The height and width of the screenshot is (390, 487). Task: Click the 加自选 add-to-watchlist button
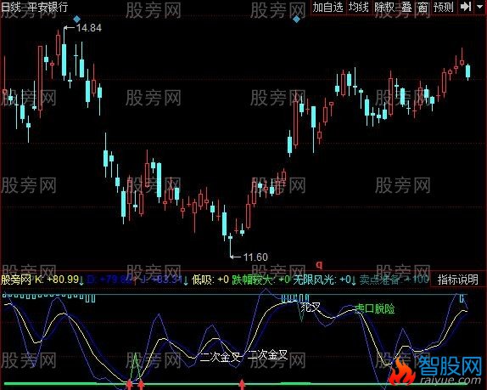[327, 7]
